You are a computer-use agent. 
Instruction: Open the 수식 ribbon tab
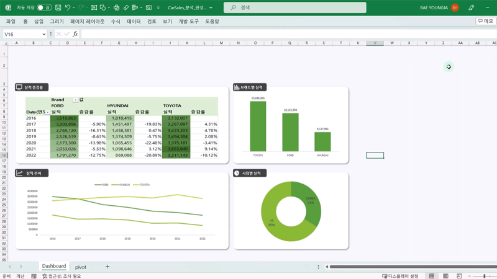(x=116, y=21)
